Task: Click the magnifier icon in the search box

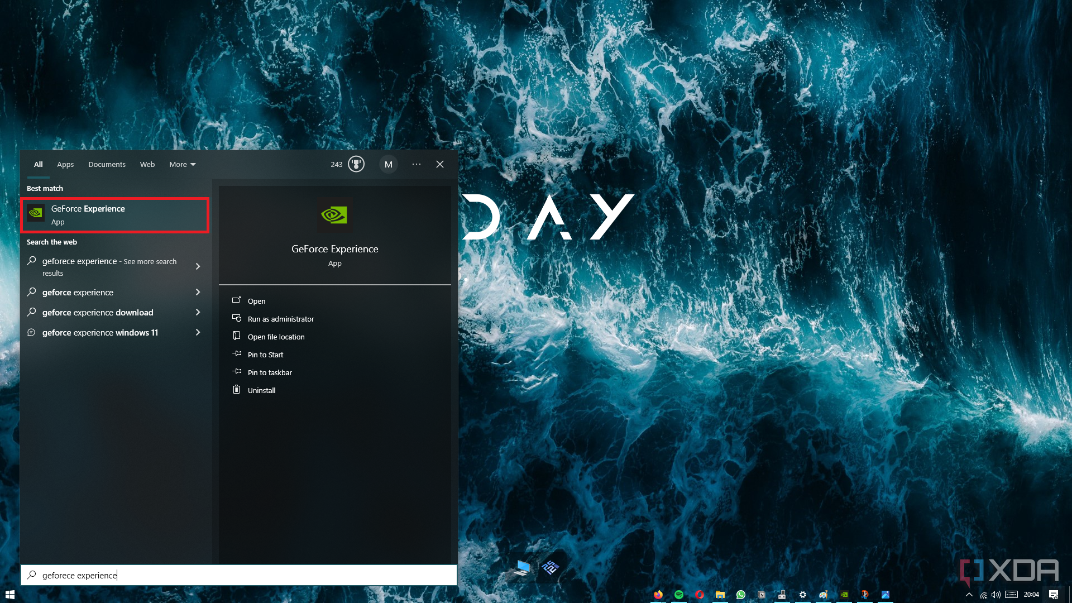Action: tap(32, 575)
